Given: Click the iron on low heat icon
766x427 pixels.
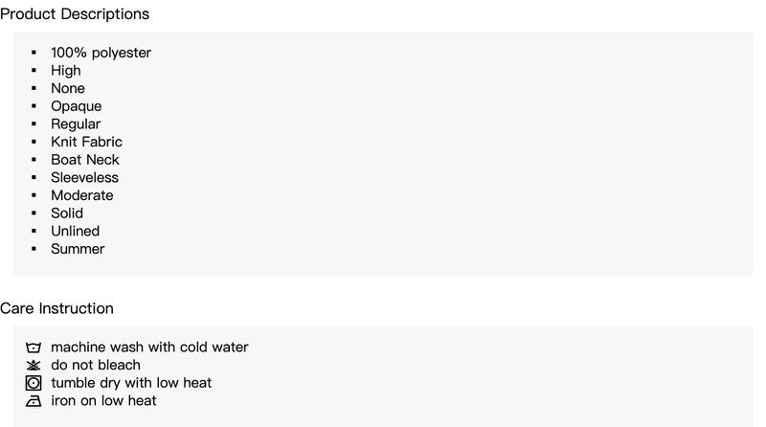Looking at the screenshot, I should tap(34, 401).
